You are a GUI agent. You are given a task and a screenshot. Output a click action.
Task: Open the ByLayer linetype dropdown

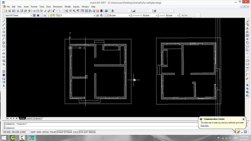pos(145,15)
